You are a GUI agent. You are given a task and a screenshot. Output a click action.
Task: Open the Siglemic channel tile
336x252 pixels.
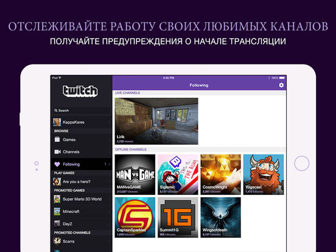tap(178, 175)
